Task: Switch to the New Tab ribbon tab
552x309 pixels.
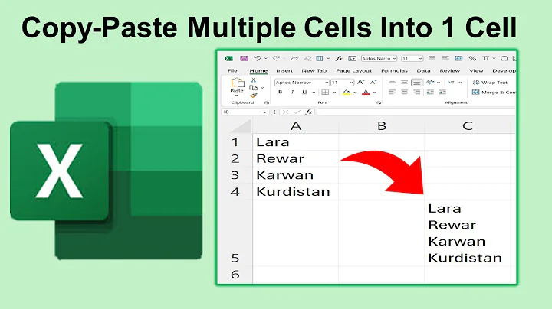Action: tap(314, 70)
